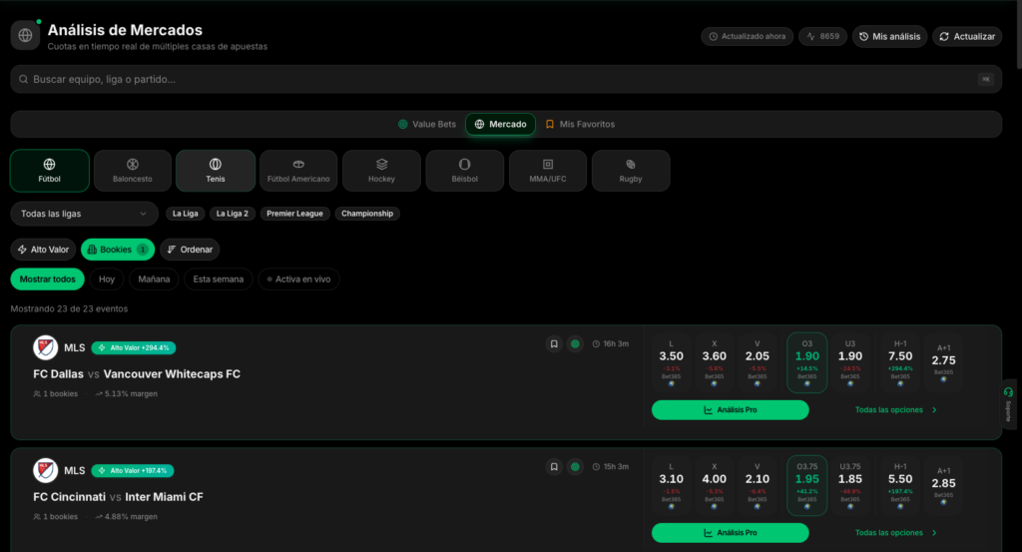Open Análisis Pro for FC Cincinnati match
Screen dimensions: 1022x552
[730, 533]
